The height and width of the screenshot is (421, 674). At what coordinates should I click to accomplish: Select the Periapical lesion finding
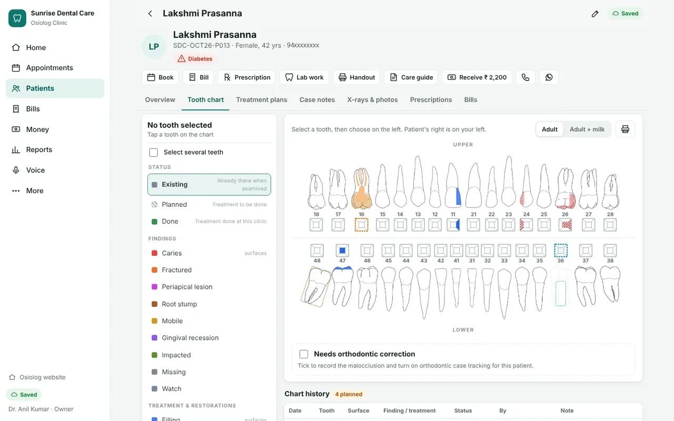[x=209, y=287]
